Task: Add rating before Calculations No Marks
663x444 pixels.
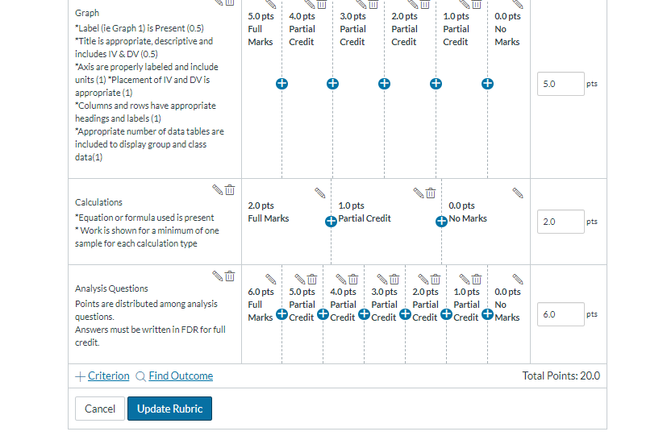Action: (441, 222)
